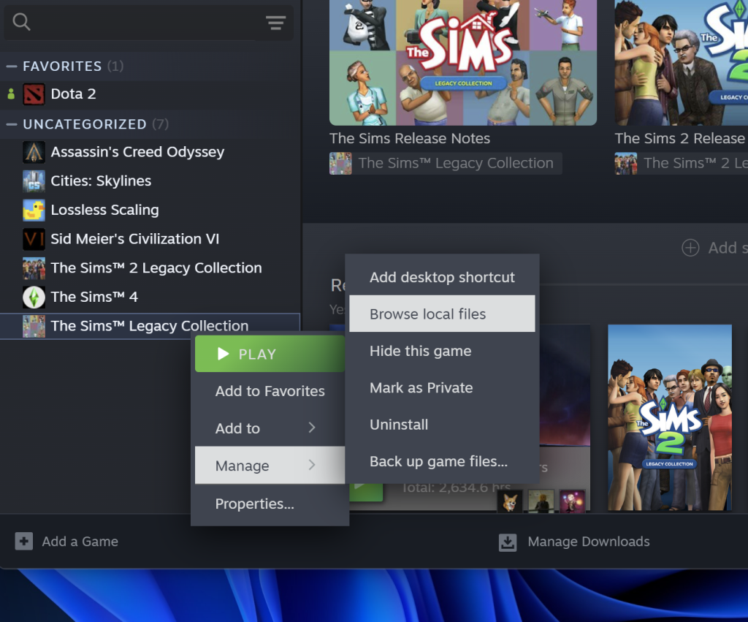Open The Sims 2 Release notes link

682,138
